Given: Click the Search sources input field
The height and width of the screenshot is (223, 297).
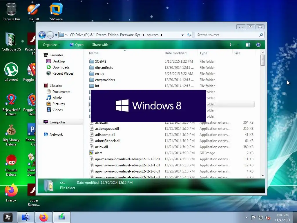Looking at the screenshot, I should (x=227, y=35).
